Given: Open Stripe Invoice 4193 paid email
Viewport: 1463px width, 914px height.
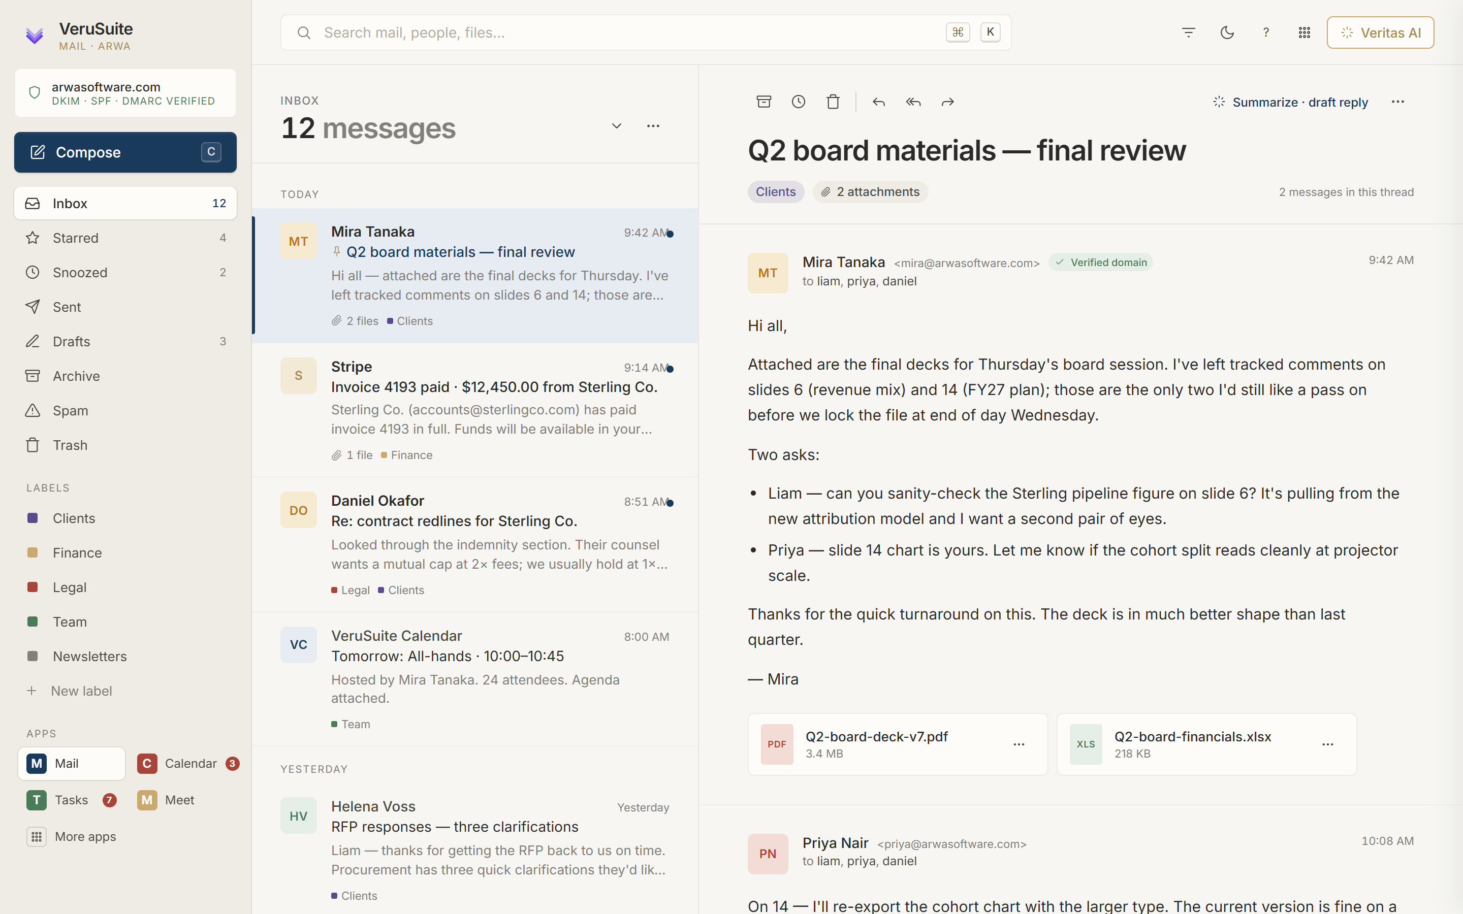Looking at the screenshot, I should point(475,410).
